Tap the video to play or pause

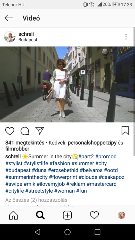point(67,84)
